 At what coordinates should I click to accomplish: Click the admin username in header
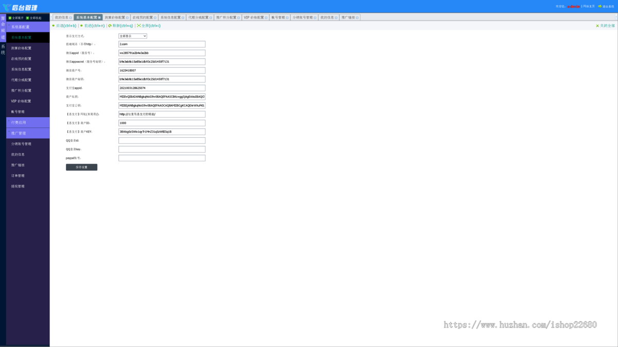[573, 7]
